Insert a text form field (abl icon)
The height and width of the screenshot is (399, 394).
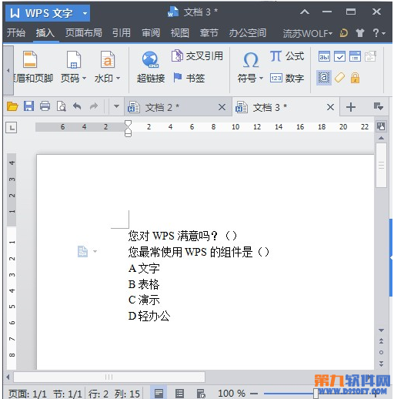[x=324, y=56]
